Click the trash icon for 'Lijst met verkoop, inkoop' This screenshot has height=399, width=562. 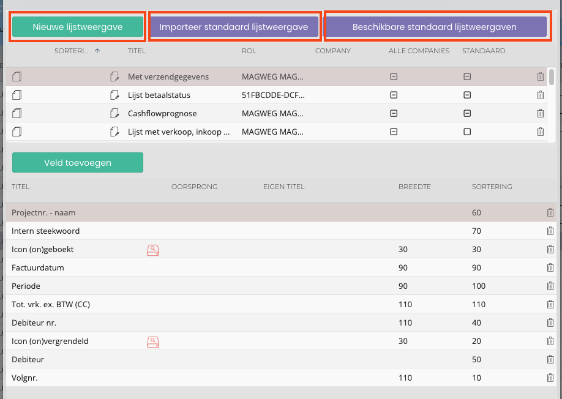pyautogui.click(x=540, y=132)
